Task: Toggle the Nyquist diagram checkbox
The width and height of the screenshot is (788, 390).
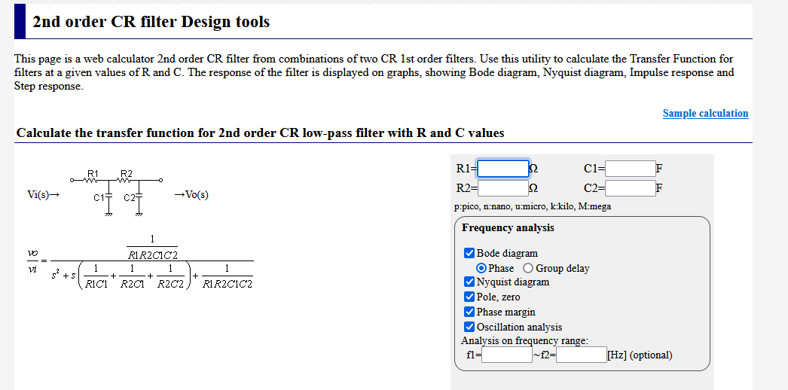Action: (x=469, y=282)
